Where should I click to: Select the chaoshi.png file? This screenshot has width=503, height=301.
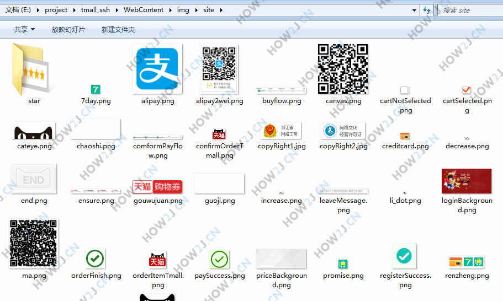click(x=96, y=129)
